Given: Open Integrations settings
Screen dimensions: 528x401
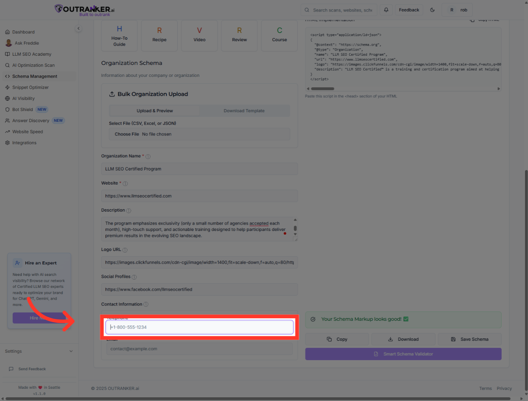Looking at the screenshot, I should [x=24, y=143].
